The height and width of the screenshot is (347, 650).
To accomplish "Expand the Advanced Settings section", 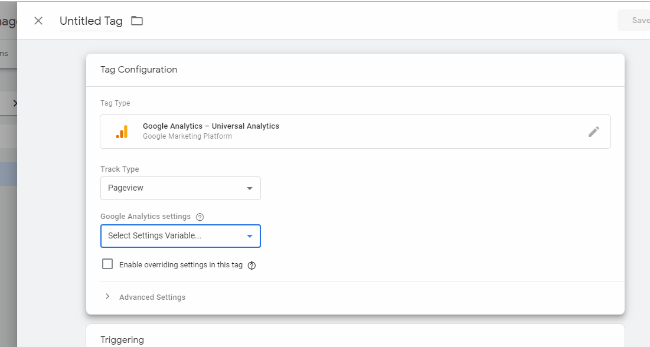I will click(144, 297).
